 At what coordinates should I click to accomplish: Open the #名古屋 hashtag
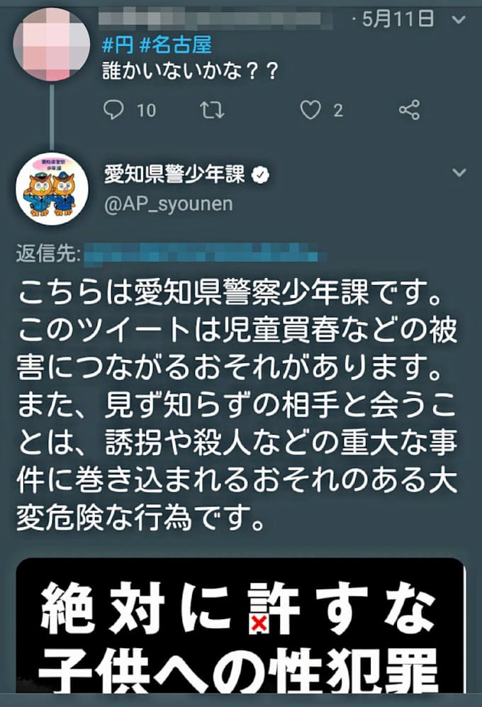[176, 45]
